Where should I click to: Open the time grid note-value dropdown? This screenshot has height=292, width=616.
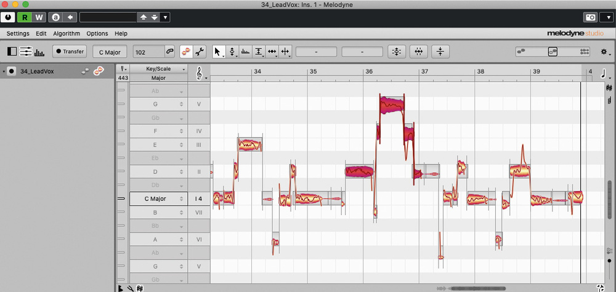[x=604, y=73]
